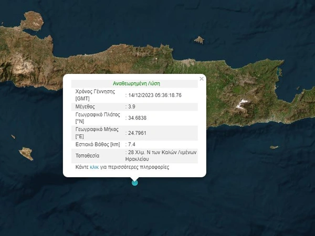Click the focal depth value 7.4
This screenshot has height=236, width=315.
coord(132,144)
